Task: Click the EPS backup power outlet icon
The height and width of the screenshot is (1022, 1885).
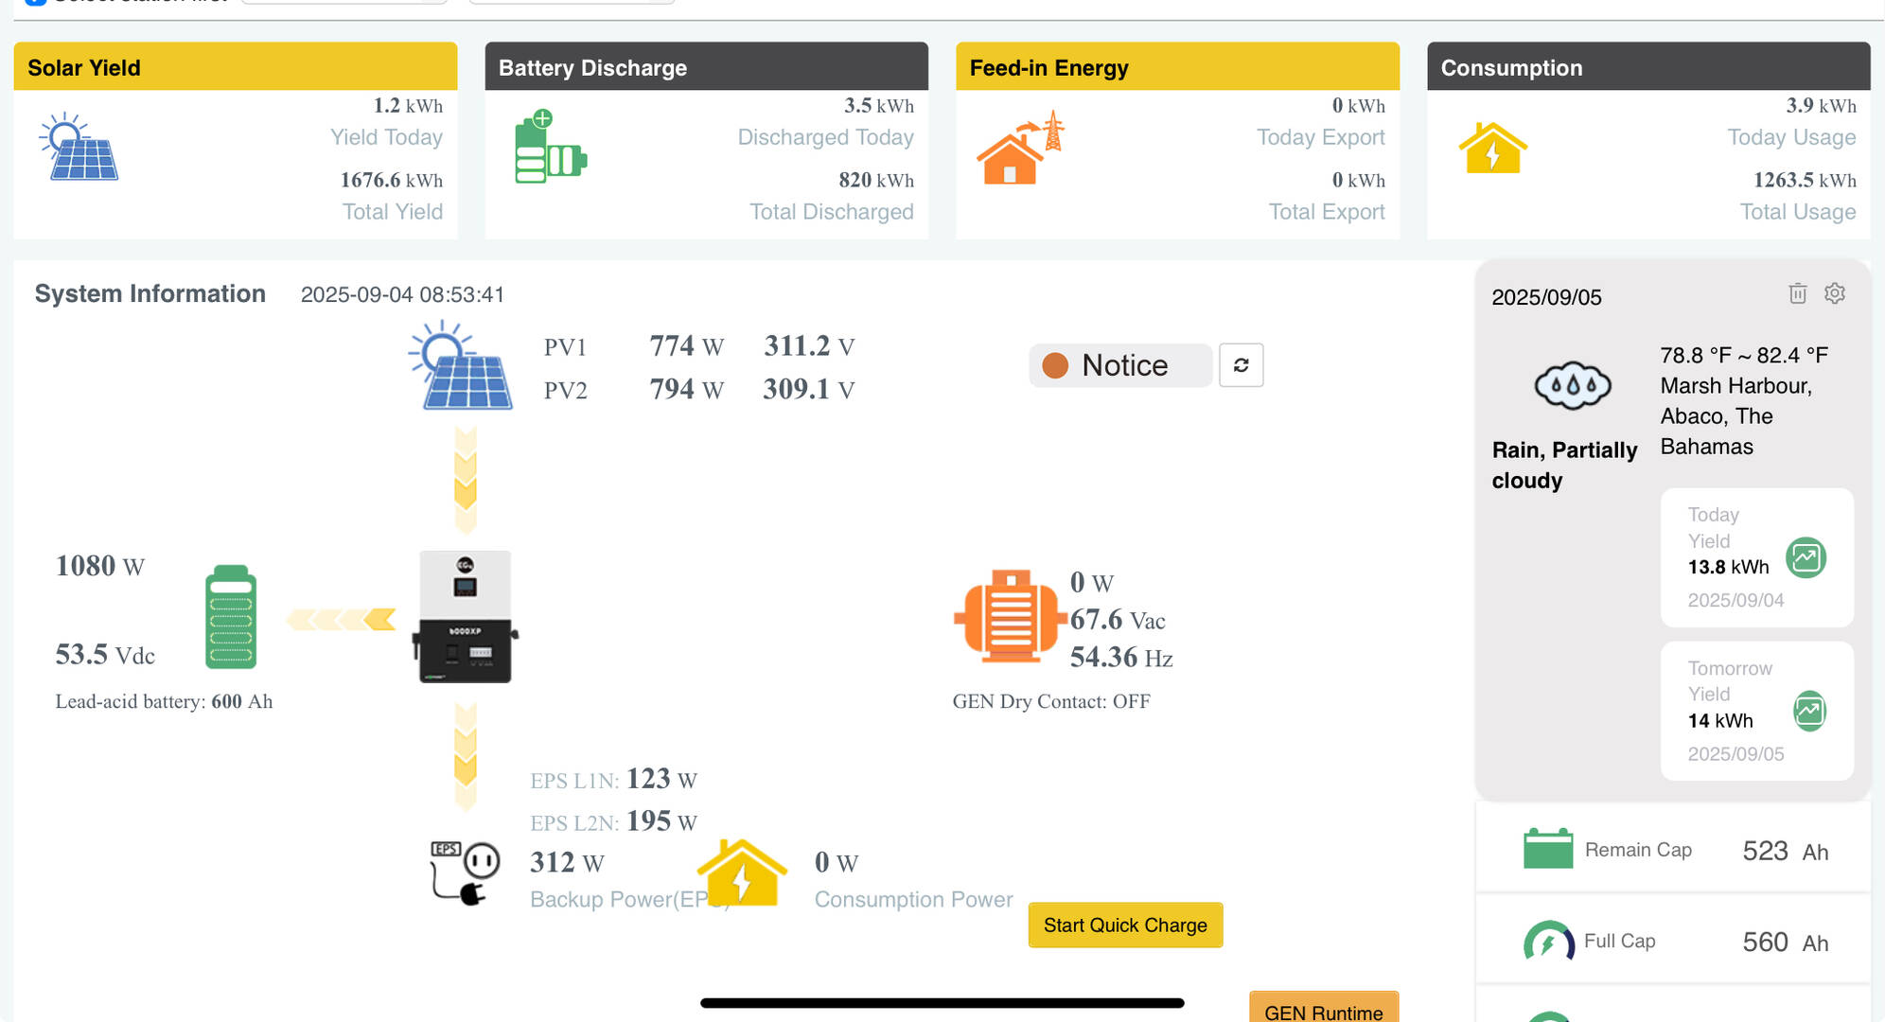Action: (x=465, y=872)
